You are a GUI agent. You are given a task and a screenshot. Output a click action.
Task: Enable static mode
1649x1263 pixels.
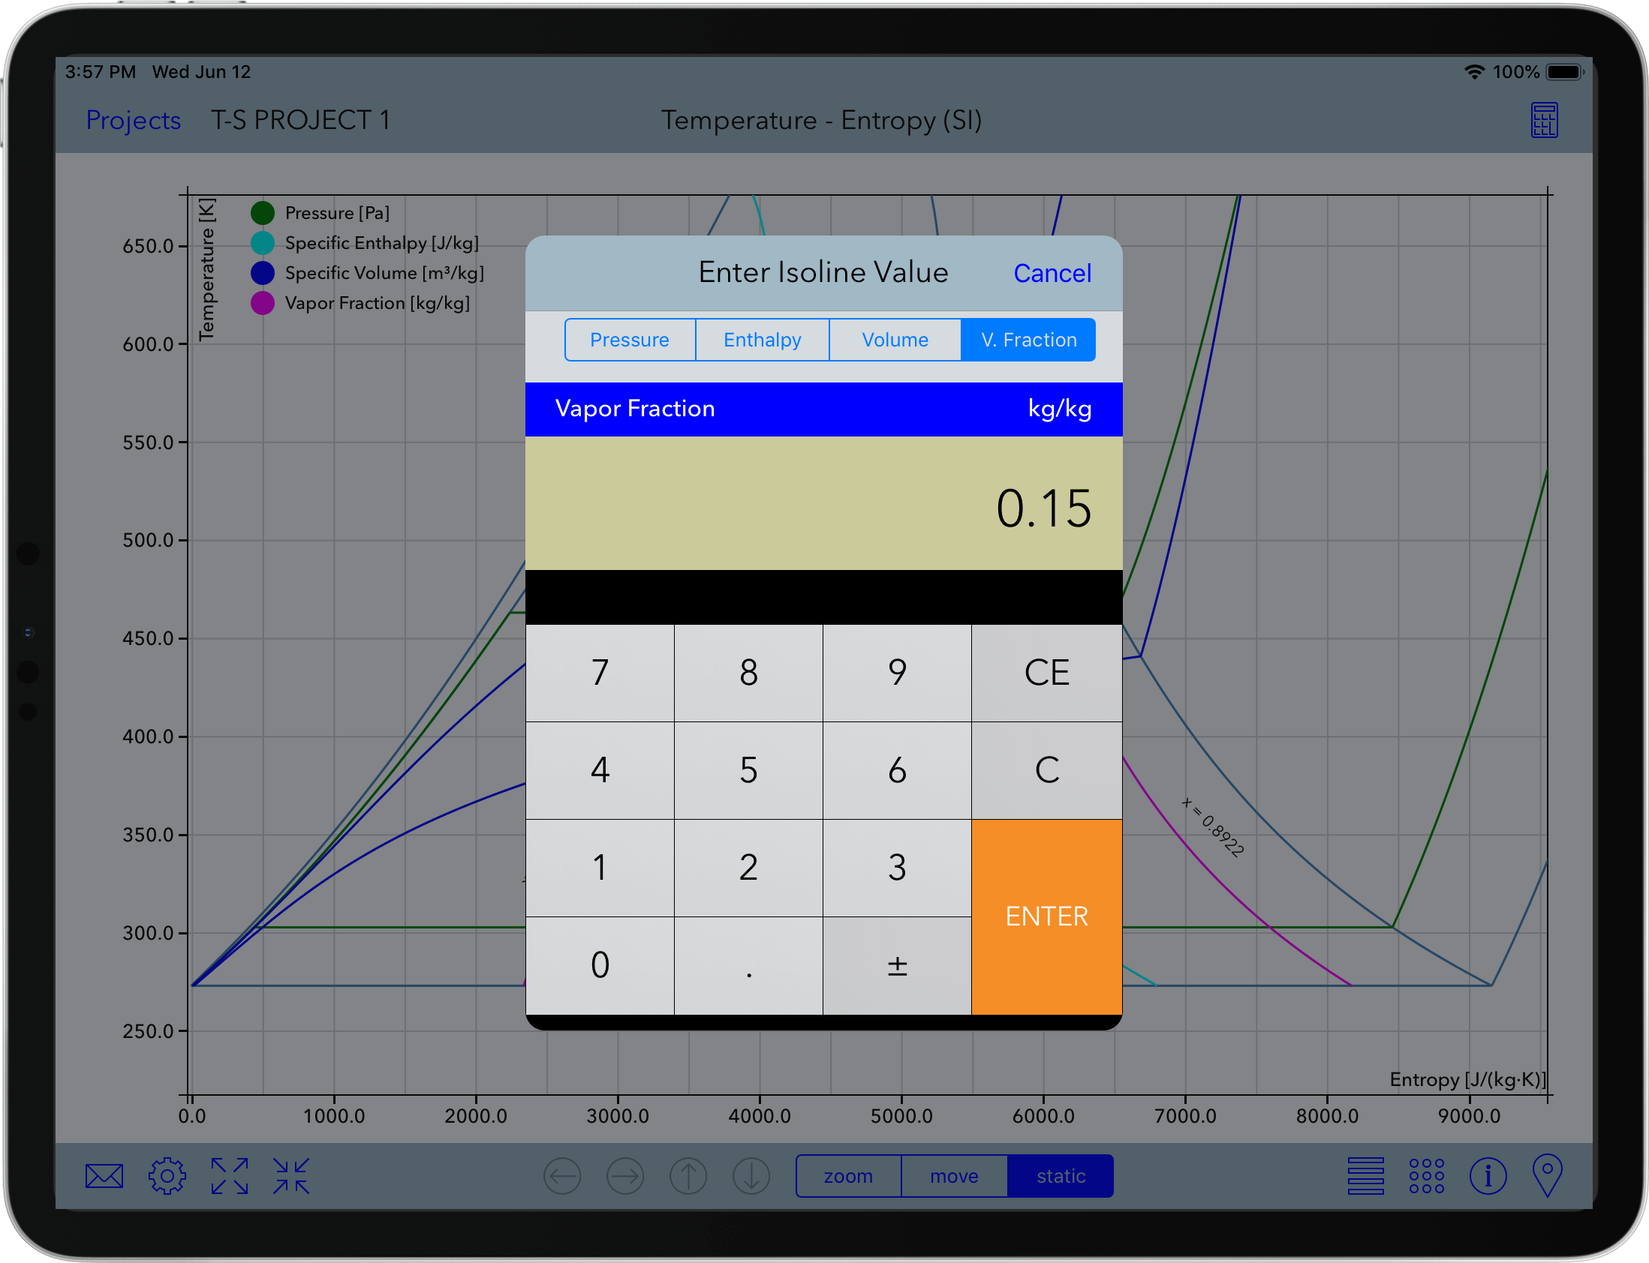[x=1060, y=1176]
